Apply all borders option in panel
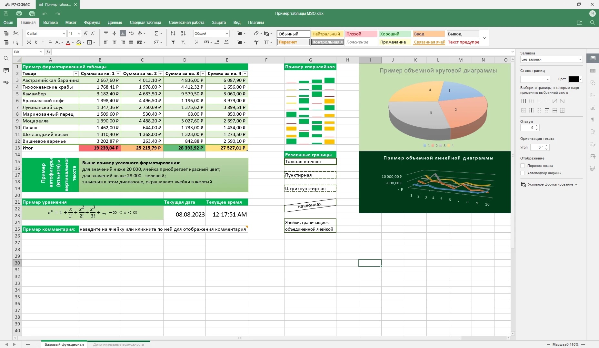Viewport: 599px width, 348px height. (x=524, y=101)
